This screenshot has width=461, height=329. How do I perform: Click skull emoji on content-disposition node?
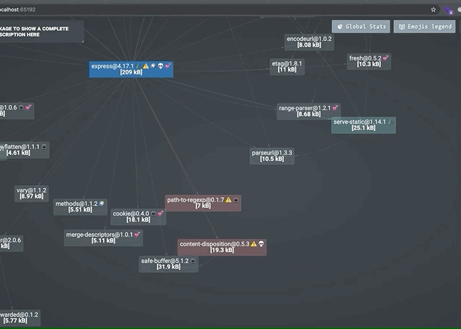point(261,244)
